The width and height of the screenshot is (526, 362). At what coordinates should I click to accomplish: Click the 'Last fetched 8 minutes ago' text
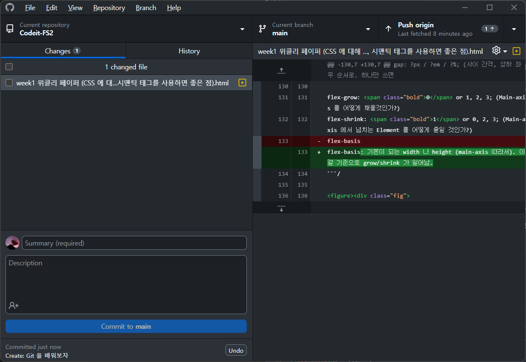(435, 34)
